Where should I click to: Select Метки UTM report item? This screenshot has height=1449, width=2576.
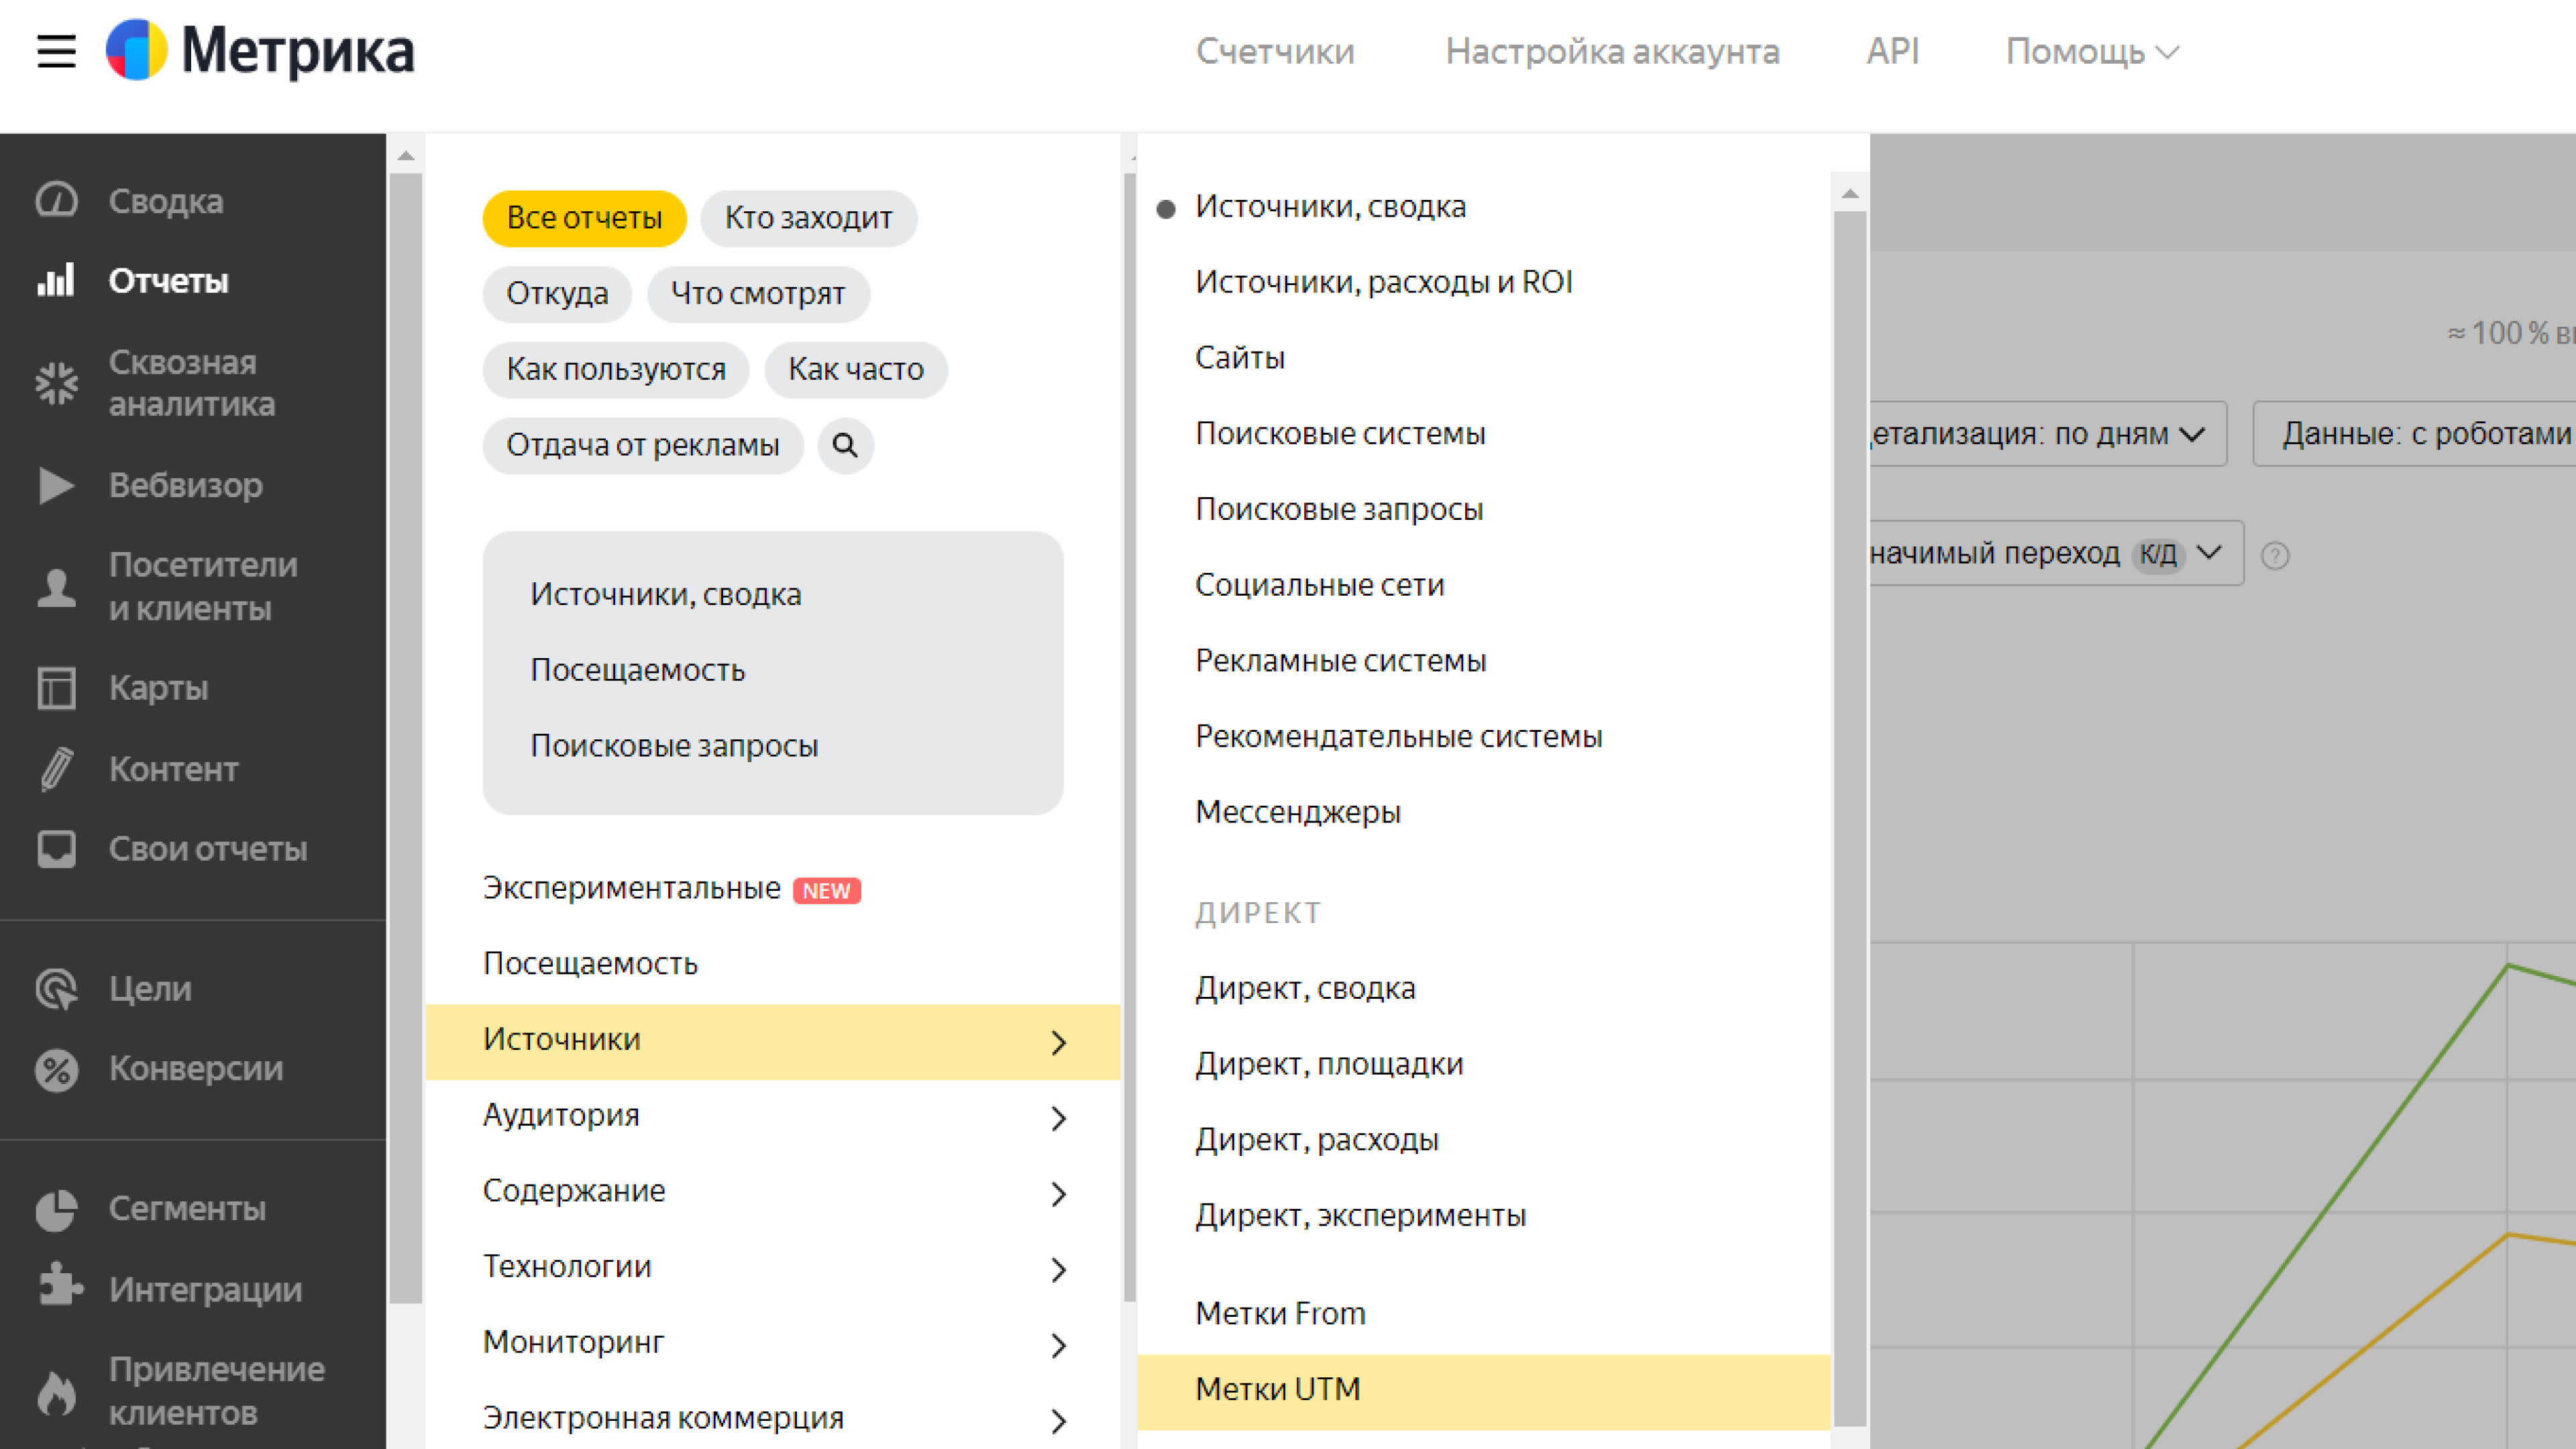click(1278, 1389)
